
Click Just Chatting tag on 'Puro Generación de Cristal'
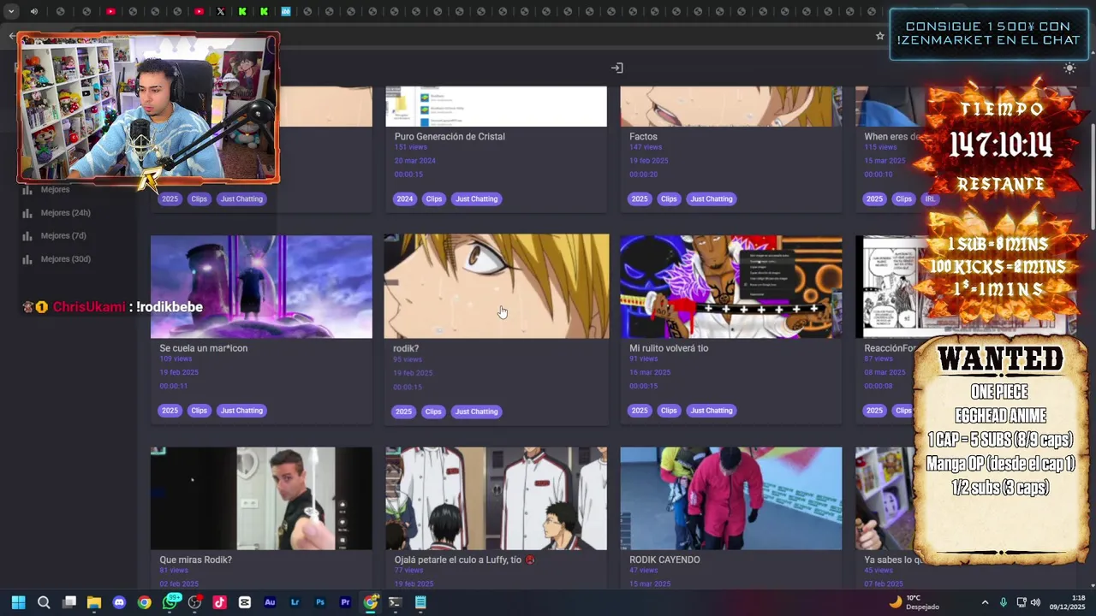476,198
